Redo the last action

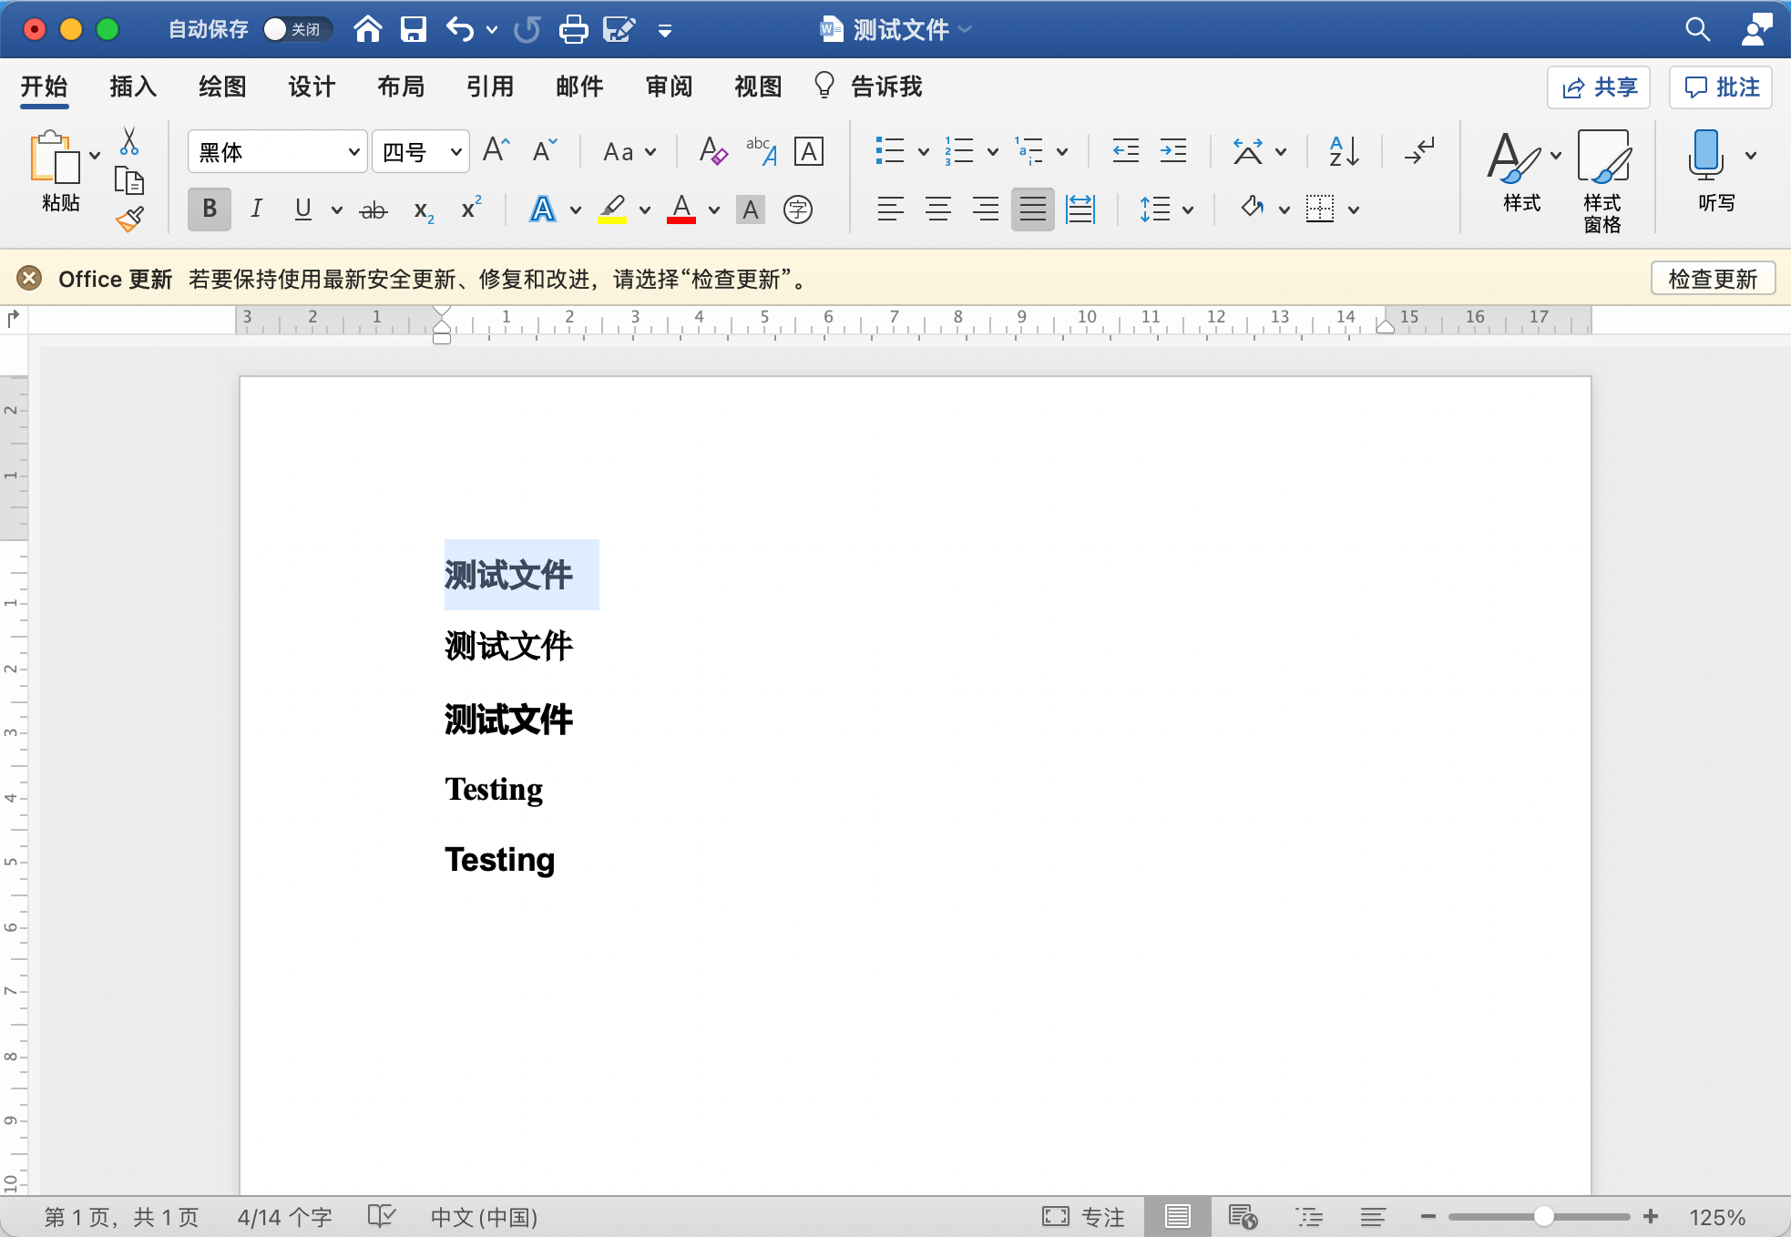pyautogui.click(x=527, y=30)
